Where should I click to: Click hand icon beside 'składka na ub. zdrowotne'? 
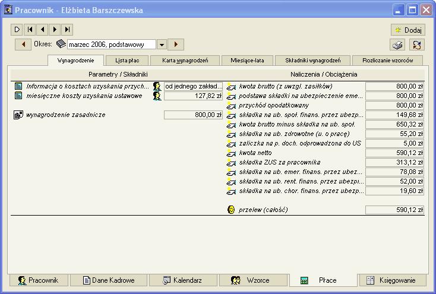231,134
